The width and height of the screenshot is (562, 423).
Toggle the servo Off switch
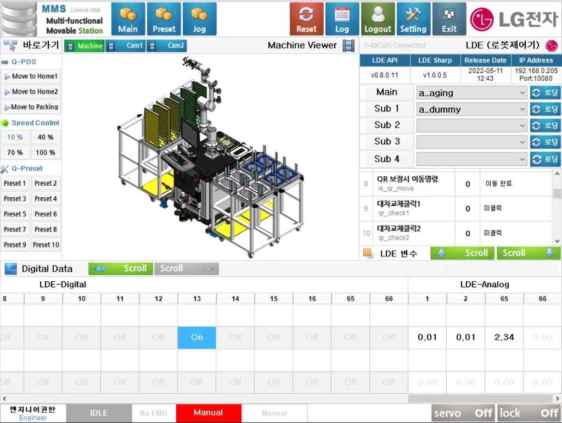coord(464,413)
